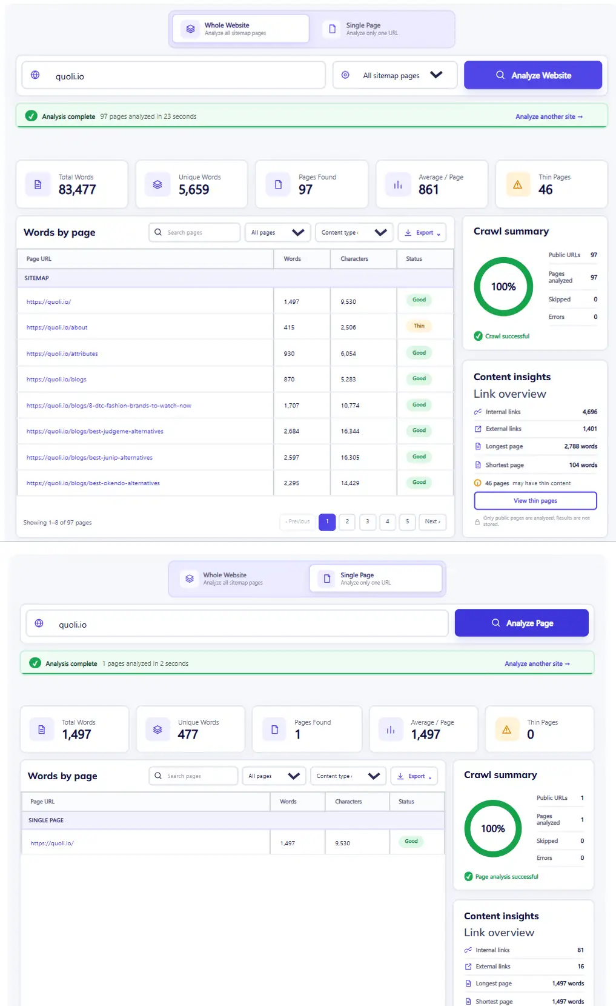This screenshot has width=616, height=1006.
Task: Click layers icon on 5,659 Unique Words card
Action: point(157,184)
